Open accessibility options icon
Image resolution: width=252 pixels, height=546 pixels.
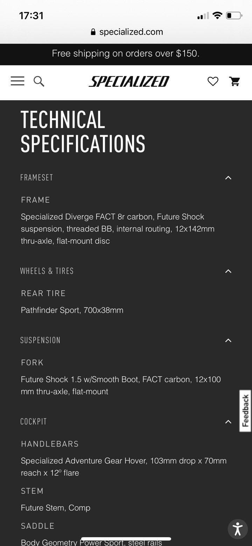click(238, 529)
